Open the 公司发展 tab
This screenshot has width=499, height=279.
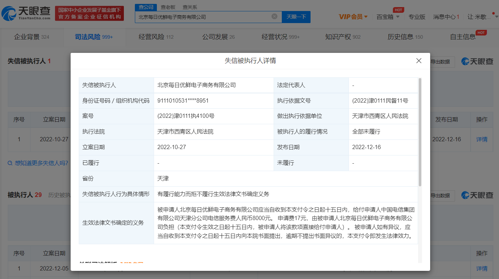click(219, 37)
